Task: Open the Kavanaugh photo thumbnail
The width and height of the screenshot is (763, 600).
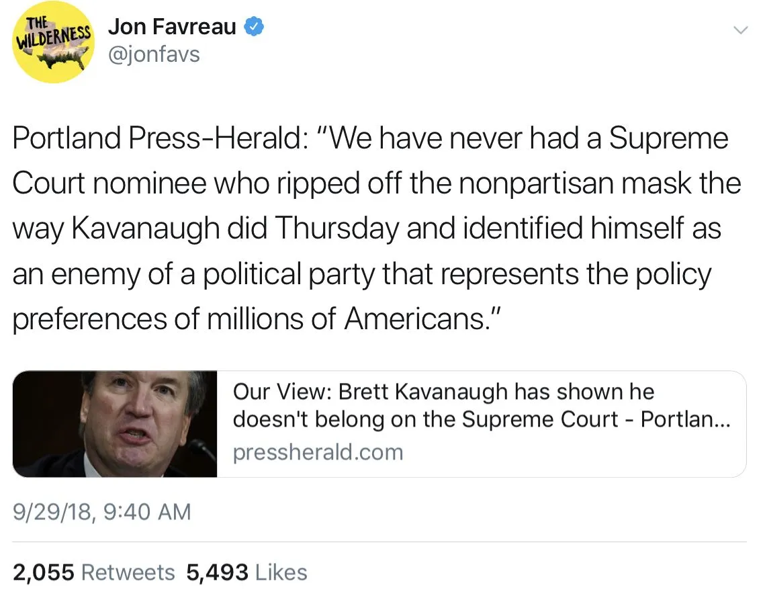Action: pyautogui.click(x=116, y=424)
